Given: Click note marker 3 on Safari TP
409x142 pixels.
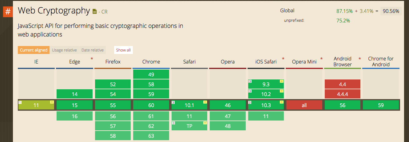Looking at the screenshot, I should (173, 123).
